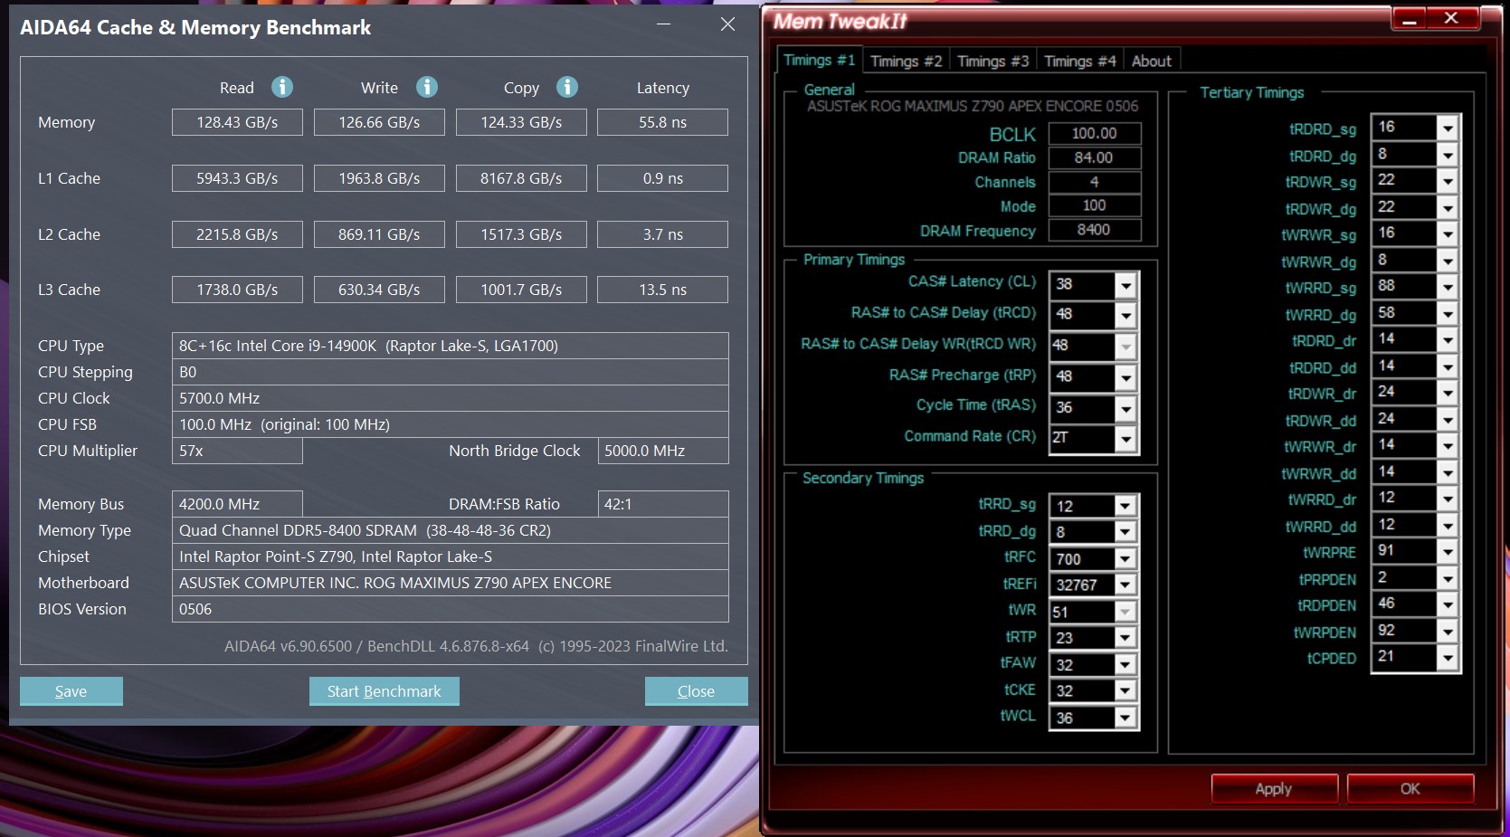Click the BCLK value field

pyautogui.click(x=1095, y=134)
